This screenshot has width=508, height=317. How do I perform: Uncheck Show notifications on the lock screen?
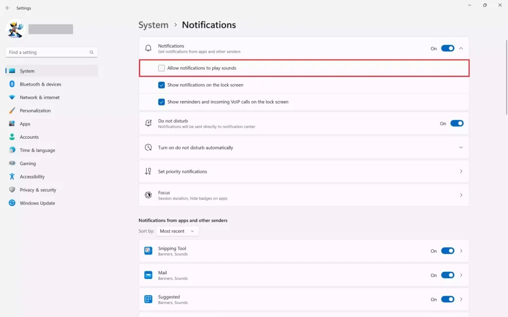[161, 85]
